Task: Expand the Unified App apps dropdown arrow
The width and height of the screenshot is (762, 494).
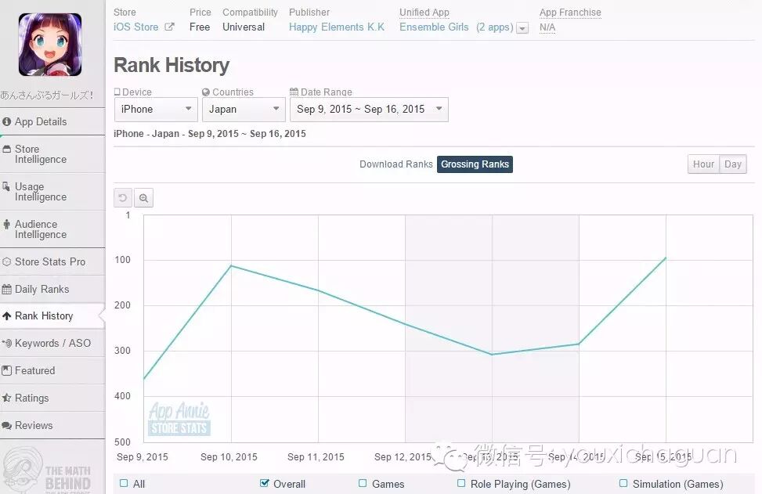Action: (522, 28)
